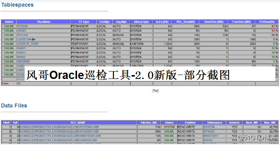This screenshot has width=280, height=145.
Task: Open the PAR03 tablespace link
Action: [x=22, y=53]
